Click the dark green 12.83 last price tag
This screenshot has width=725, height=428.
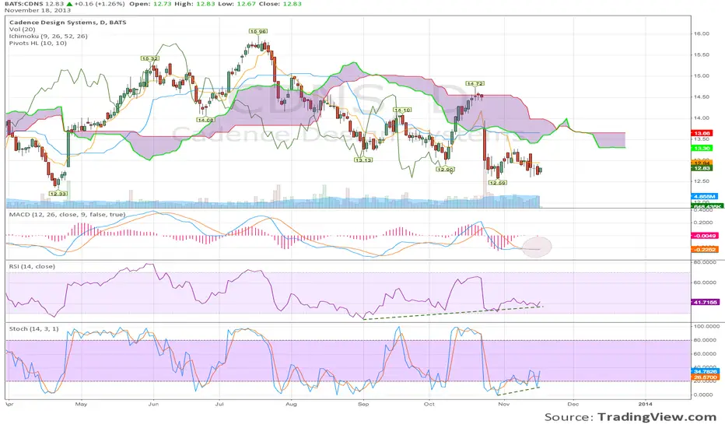(702, 168)
